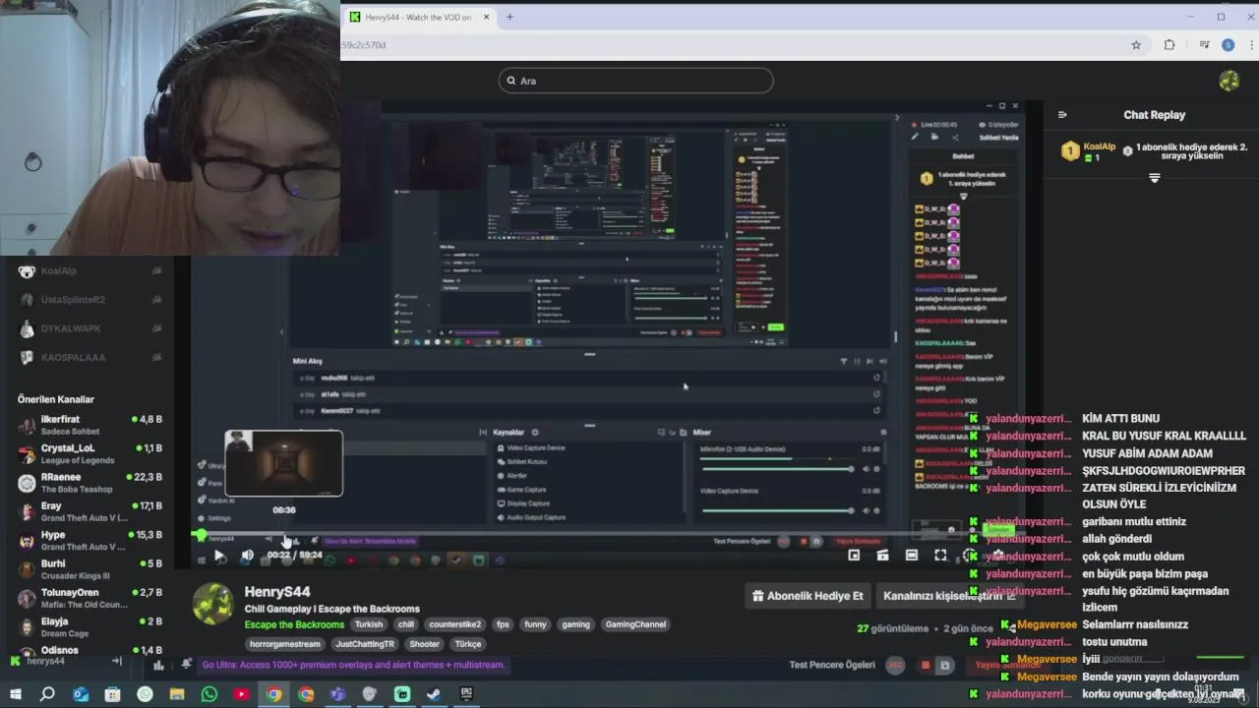Open Windows taskbar search
Viewport: 1259px width, 708px height.
tap(47, 694)
